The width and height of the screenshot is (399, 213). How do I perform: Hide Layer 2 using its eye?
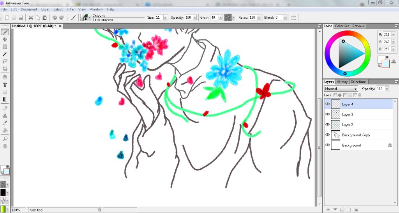327,124
